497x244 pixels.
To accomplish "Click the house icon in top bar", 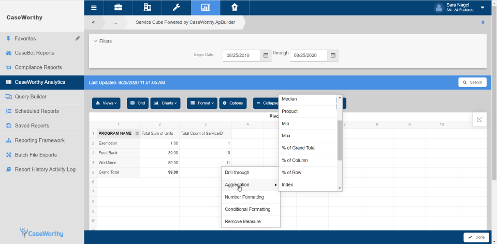I will pyautogui.click(x=235, y=8).
